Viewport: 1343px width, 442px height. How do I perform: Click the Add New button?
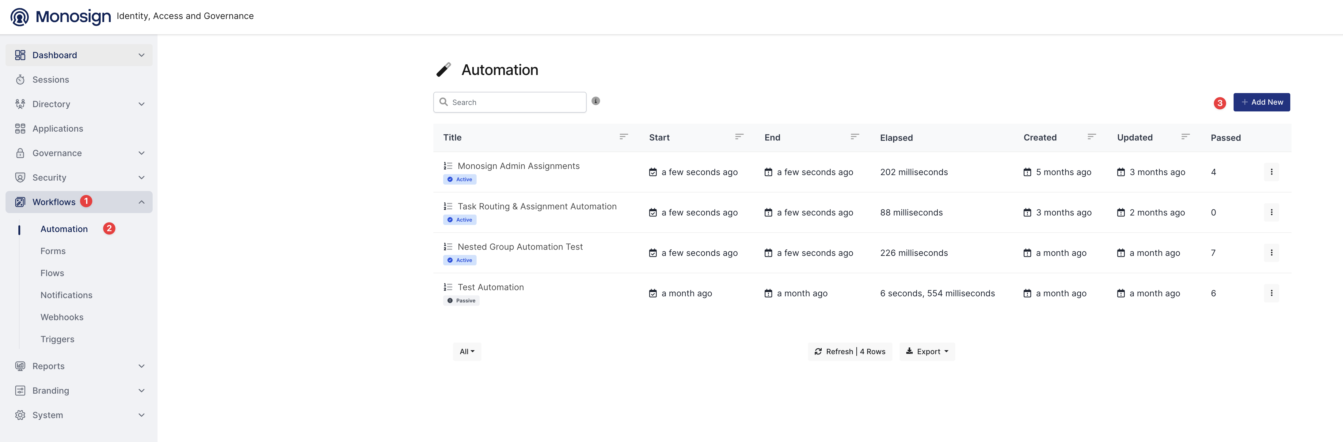click(1261, 102)
